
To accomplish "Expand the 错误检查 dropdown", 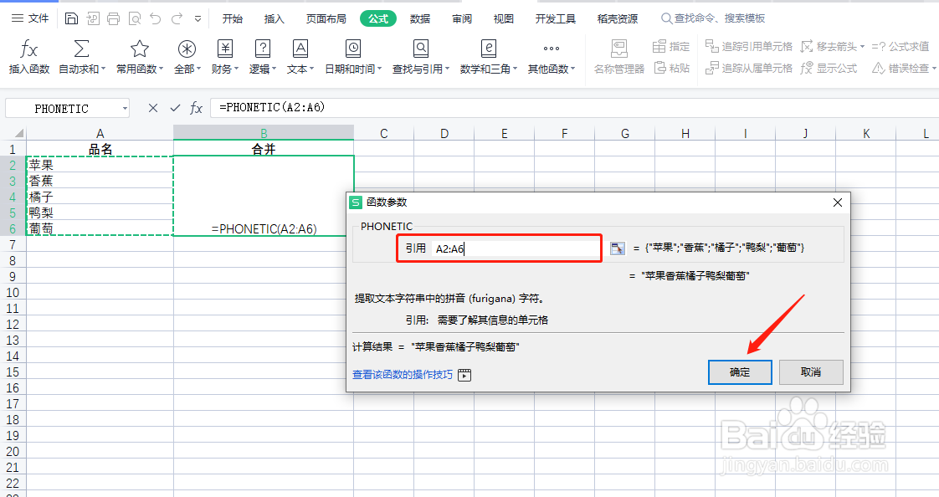I will tap(936, 66).
